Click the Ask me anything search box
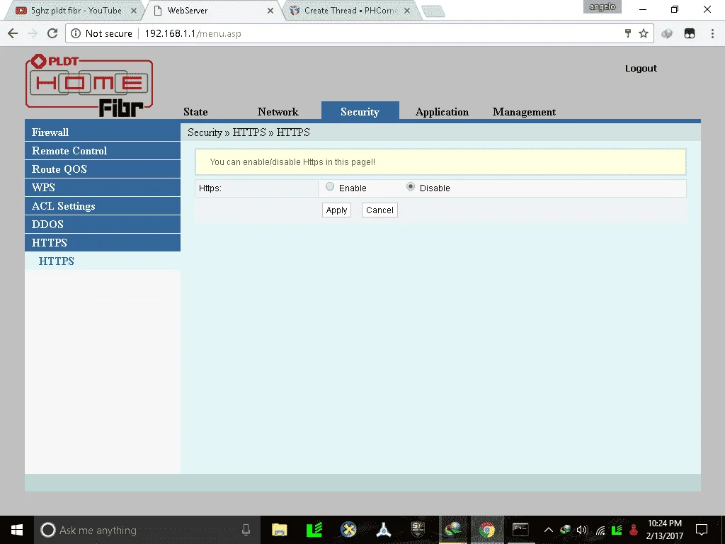This screenshot has height=544, width=725. pyautogui.click(x=147, y=530)
